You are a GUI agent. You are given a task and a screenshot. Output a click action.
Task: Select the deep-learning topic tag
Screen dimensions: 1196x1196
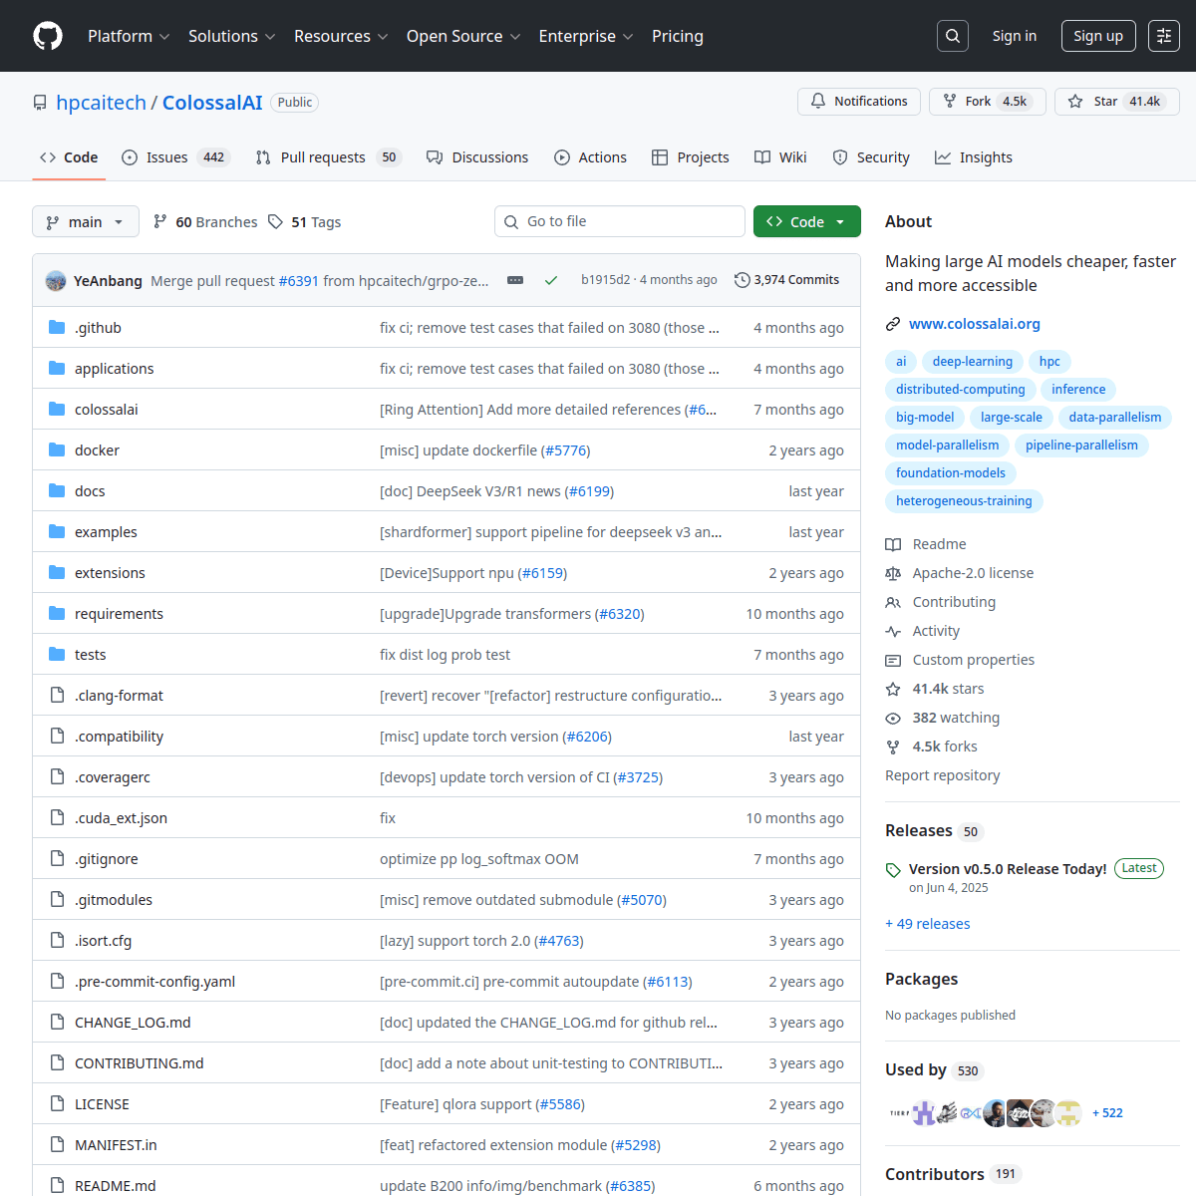(973, 362)
